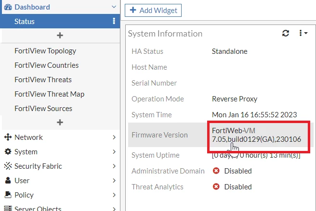Click the FortiWeb-VM firmware version text
The width and height of the screenshot is (316, 211).
point(256,135)
